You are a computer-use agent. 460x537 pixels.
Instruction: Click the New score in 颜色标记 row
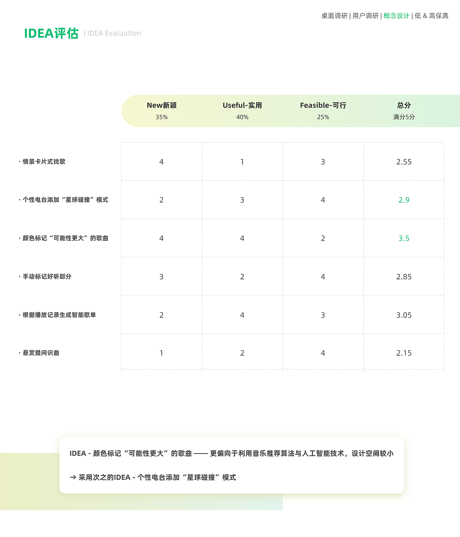(x=161, y=239)
